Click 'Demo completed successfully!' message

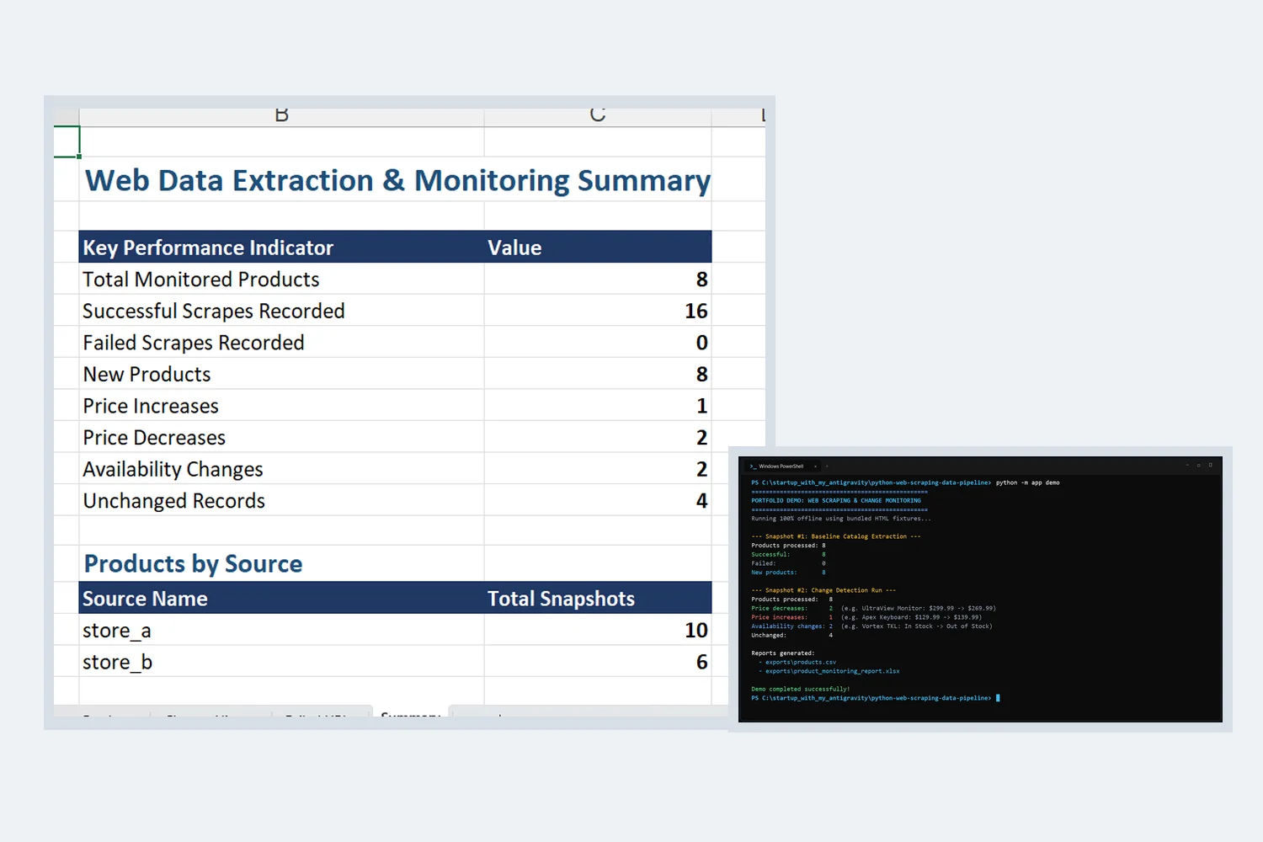click(801, 689)
